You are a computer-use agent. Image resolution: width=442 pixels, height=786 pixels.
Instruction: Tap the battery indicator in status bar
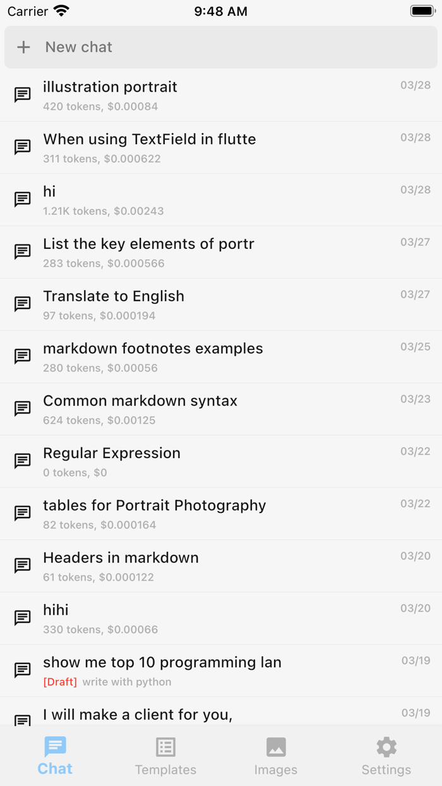coord(422,11)
